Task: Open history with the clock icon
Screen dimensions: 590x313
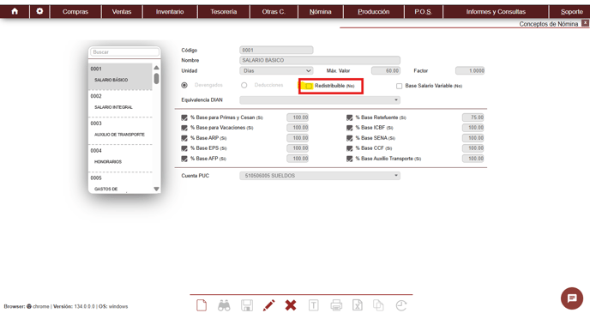Action: [401, 305]
